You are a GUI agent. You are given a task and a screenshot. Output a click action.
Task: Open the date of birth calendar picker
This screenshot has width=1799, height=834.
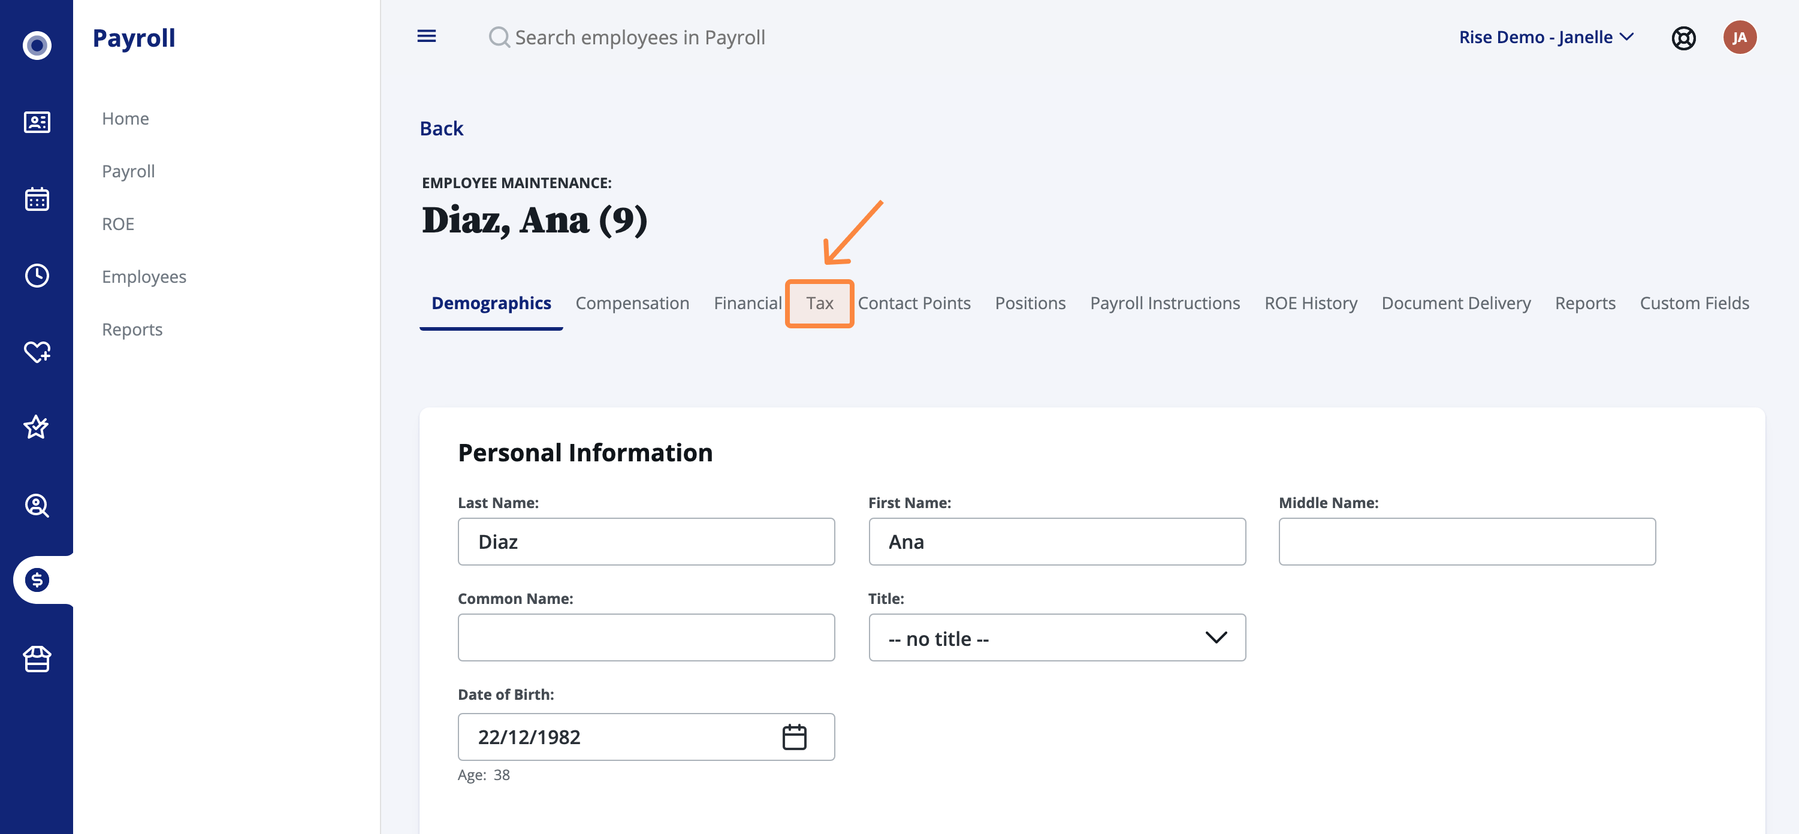pyautogui.click(x=794, y=737)
